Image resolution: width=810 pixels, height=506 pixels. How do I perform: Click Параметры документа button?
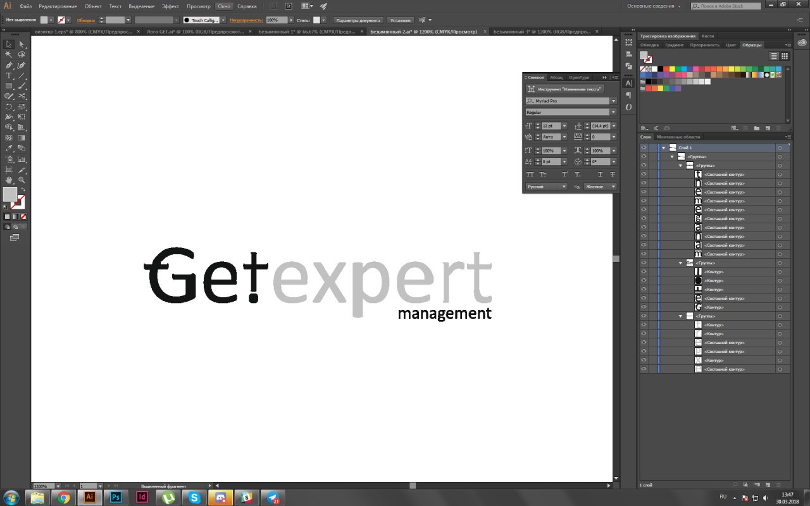coord(358,20)
